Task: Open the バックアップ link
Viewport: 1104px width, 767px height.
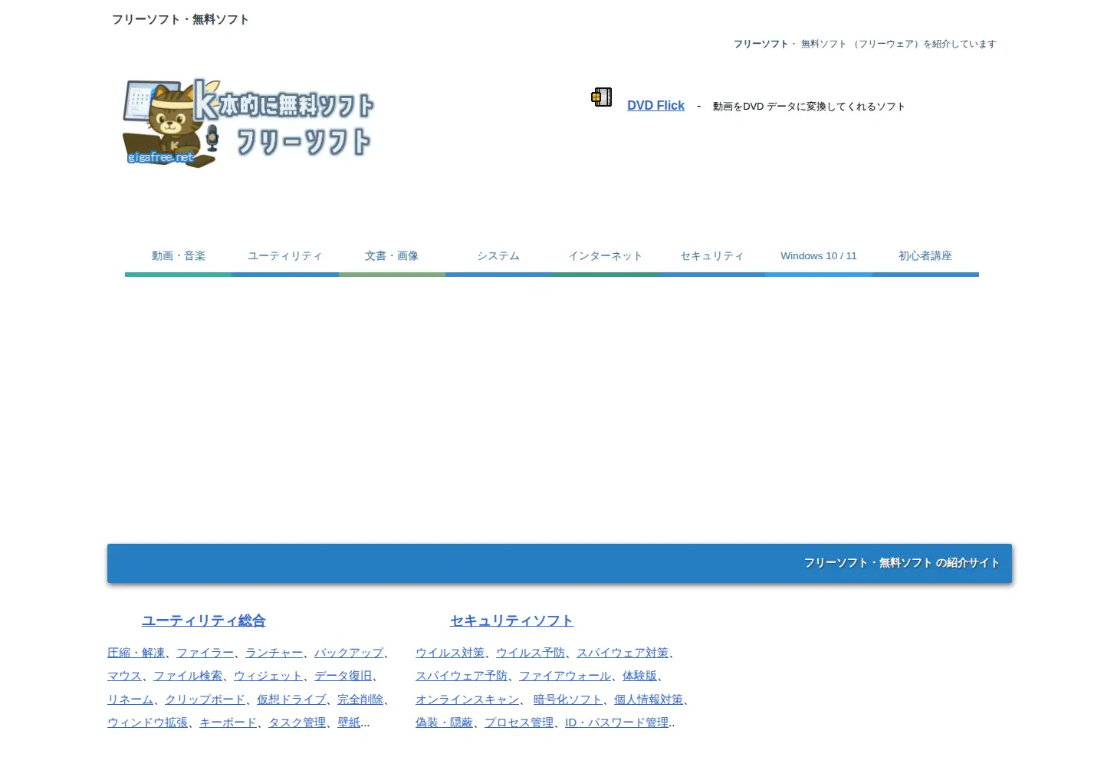Action: pyautogui.click(x=349, y=653)
